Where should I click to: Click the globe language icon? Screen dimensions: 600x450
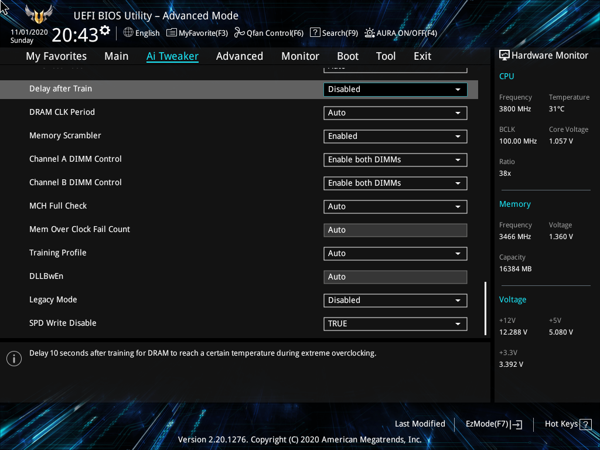(x=128, y=33)
